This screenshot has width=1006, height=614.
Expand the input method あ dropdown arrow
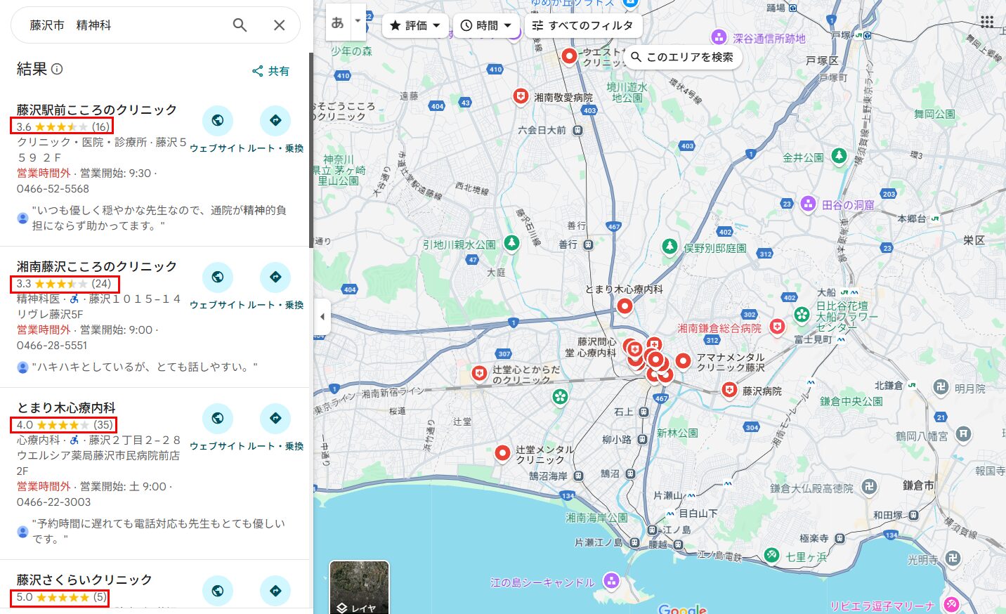[358, 21]
